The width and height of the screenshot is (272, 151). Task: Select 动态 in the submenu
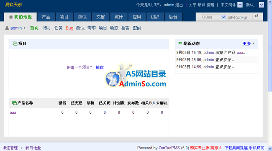(114, 28)
